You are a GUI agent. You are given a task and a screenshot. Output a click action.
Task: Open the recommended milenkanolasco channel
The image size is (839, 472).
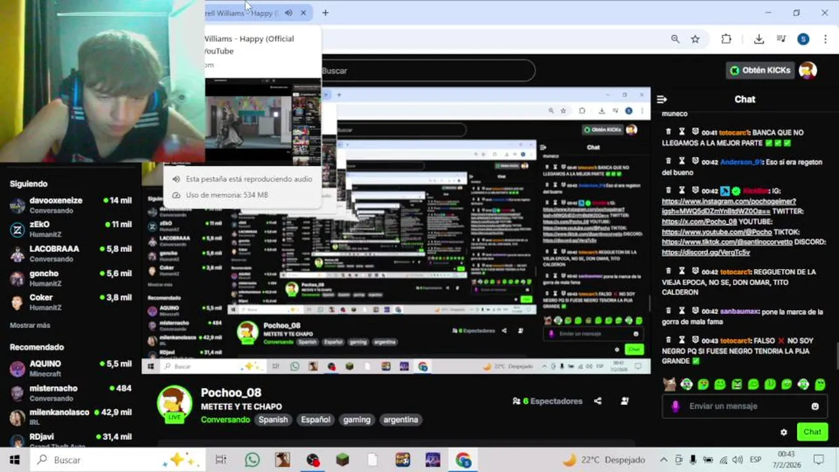click(x=71, y=418)
